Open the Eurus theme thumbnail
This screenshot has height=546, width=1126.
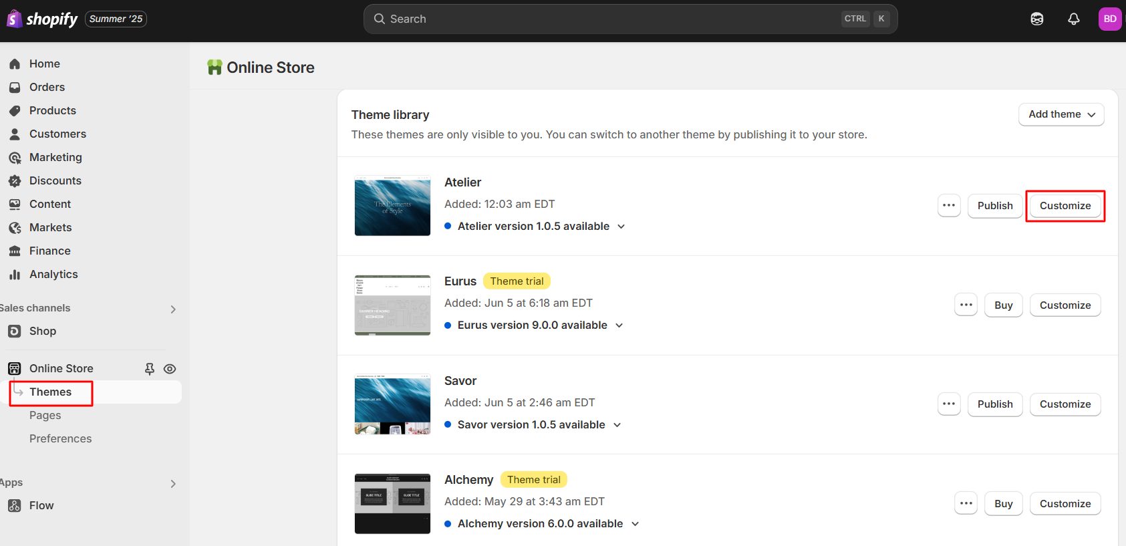point(392,305)
